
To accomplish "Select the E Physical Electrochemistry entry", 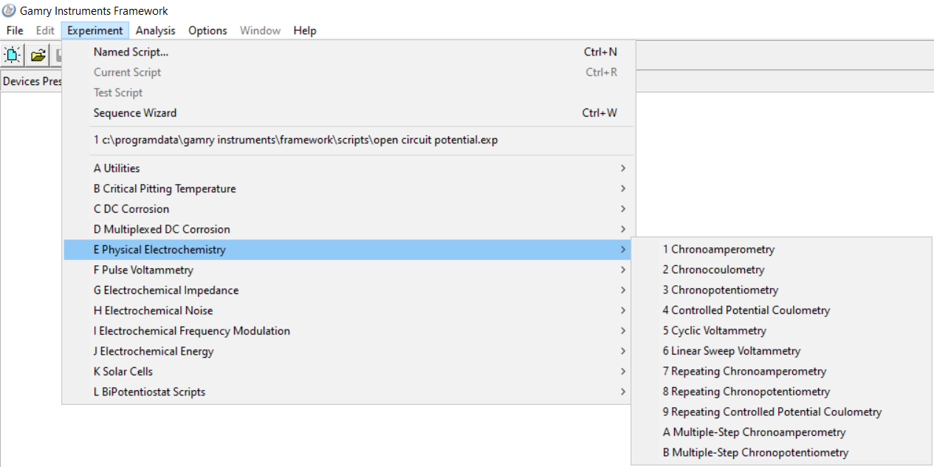I will point(348,250).
